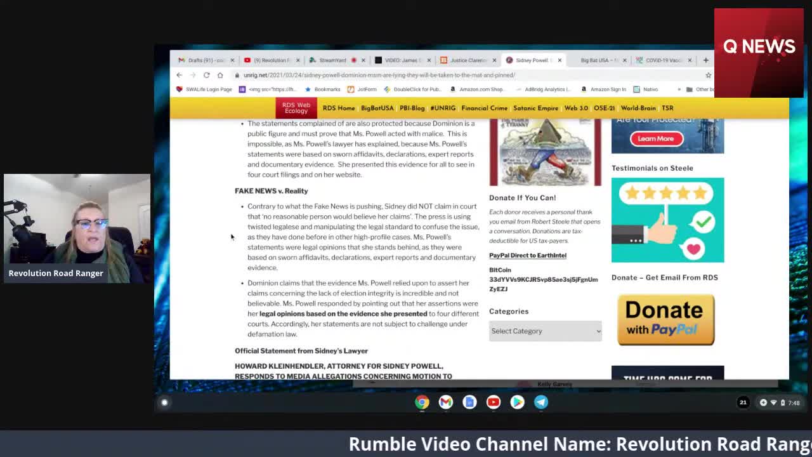Open the #UNRIG menu item
Image resolution: width=812 pixels, height=457 pixels.
443,108
